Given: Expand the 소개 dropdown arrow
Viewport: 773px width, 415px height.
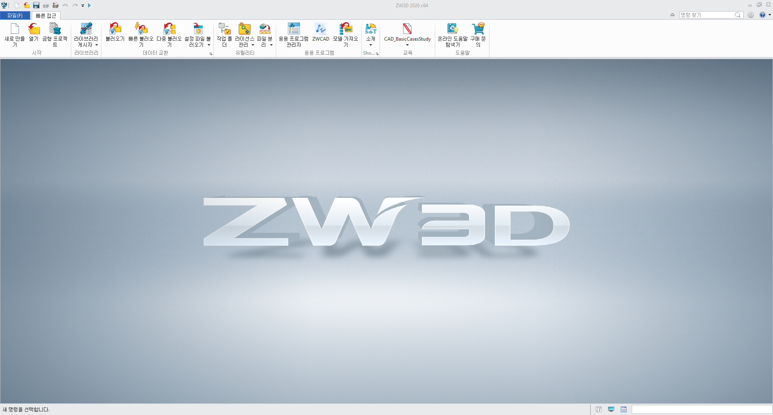Looking at the screenshot, I should pyautogui.click(x=371, y=45).
